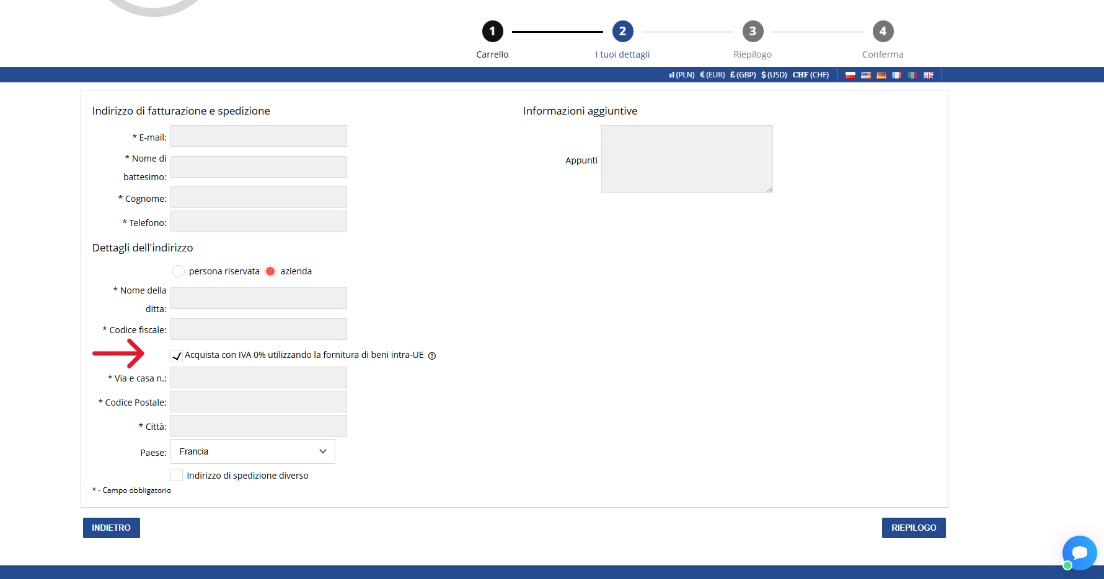Enable 'Indirizzo di spedizione diverso' checkbox
Viewport: 1104px width, 579px height.
[x=177, y=475]
